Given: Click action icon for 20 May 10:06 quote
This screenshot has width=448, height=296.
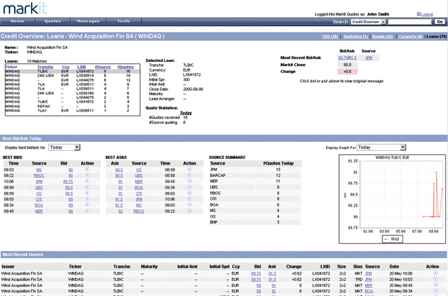Looking at the screenshot, I should tap(436, 273).
